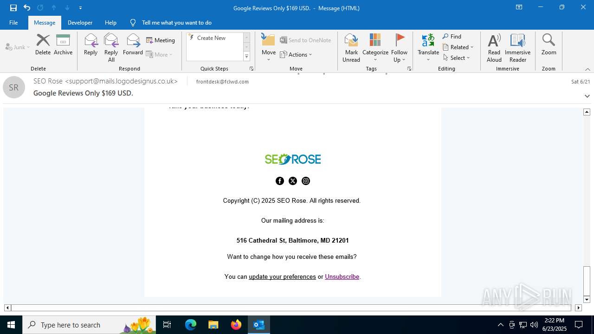Click the SR sender avatar
This screenshot has height=334, width=594.
point(14,87)
